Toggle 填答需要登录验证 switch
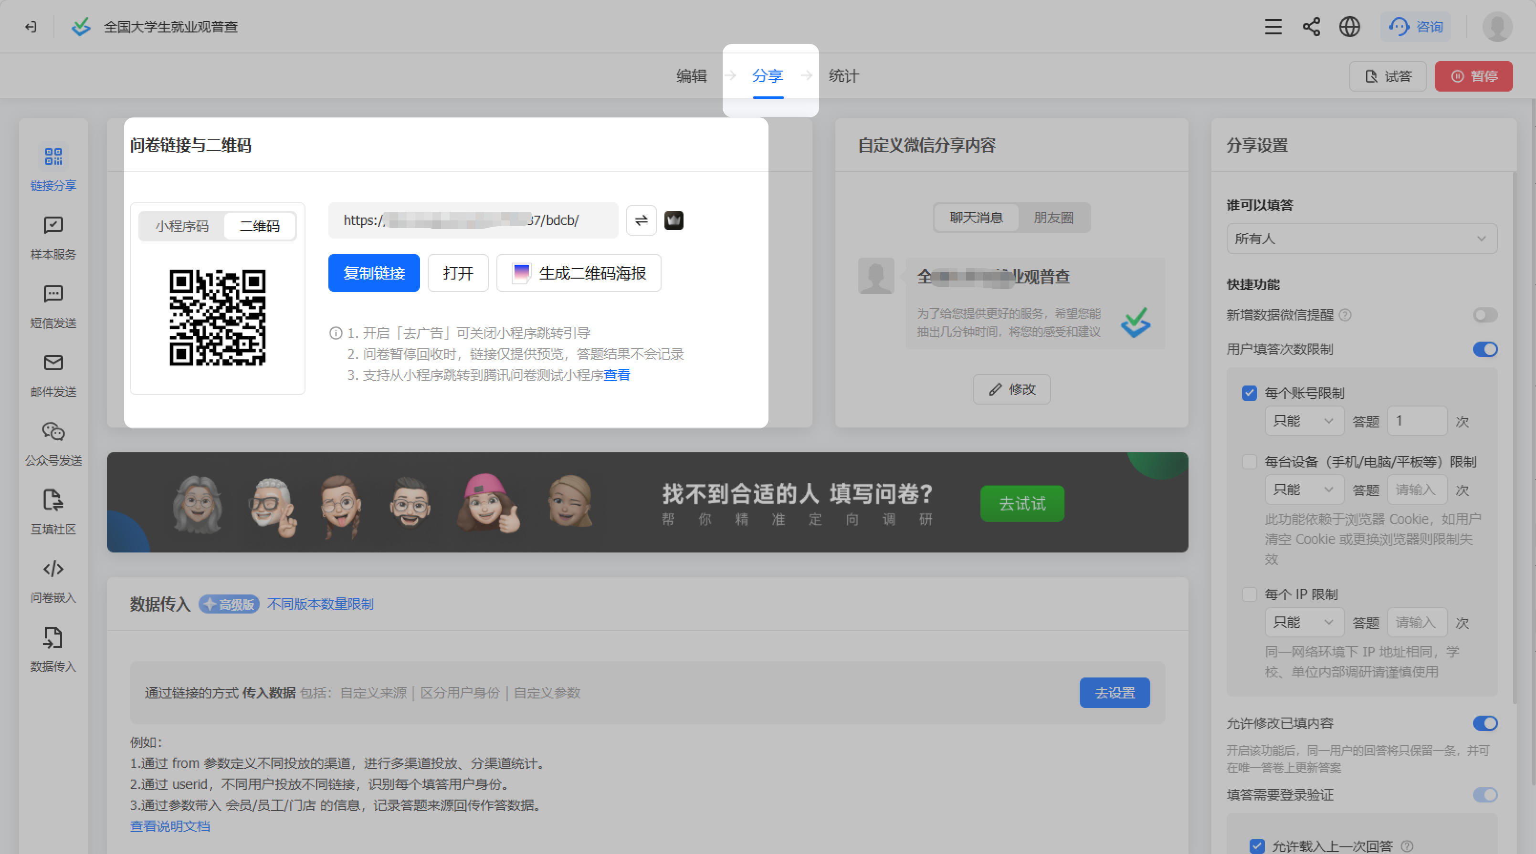This screenshot has width=1536, height=854. click(x=1485, y=795)
